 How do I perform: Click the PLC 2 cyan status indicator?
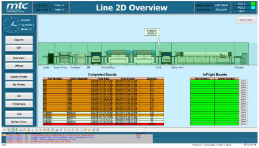[x=253, y=7]
